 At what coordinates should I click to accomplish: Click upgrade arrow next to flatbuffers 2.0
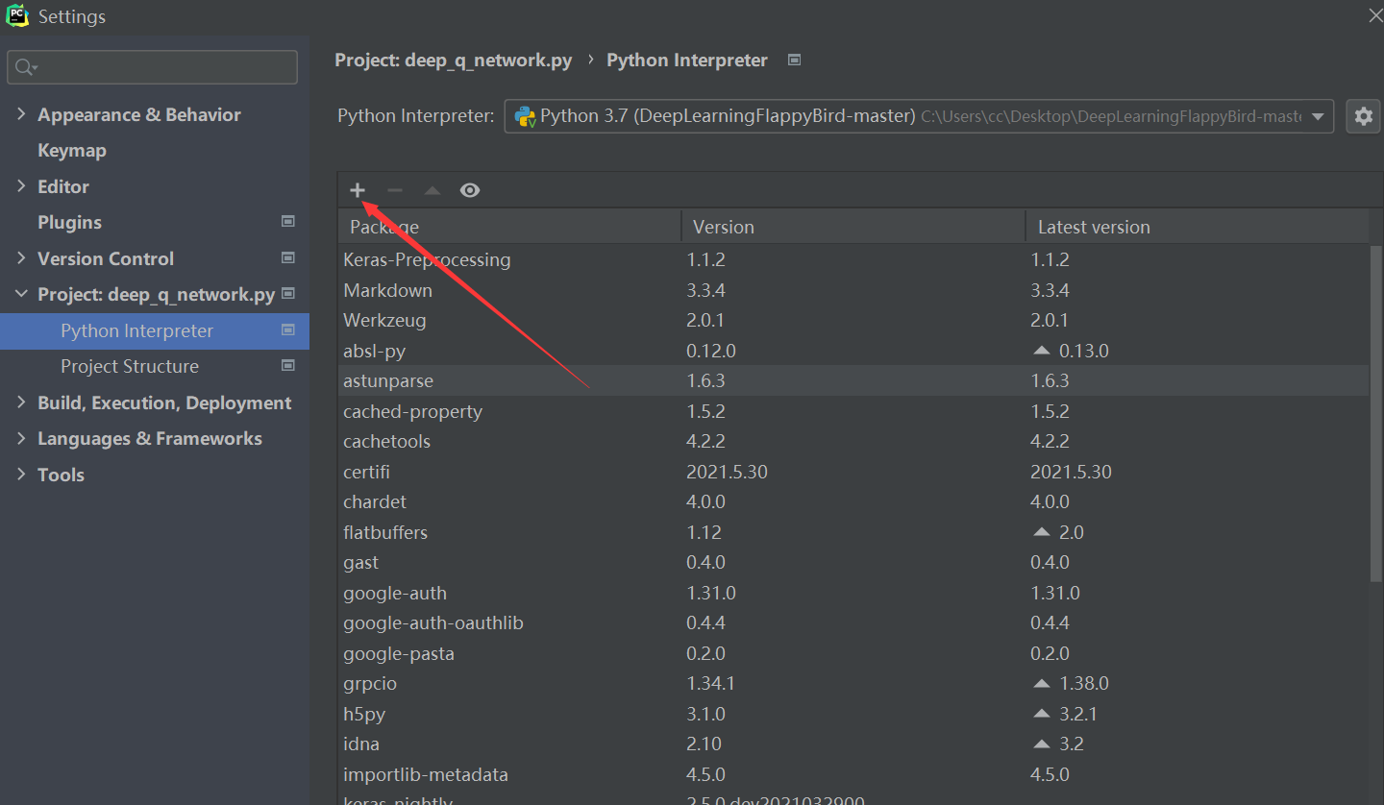(1041, 532)
